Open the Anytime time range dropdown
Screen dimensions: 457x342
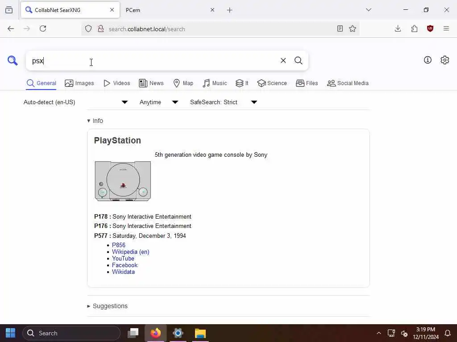[x=159, y=102]
